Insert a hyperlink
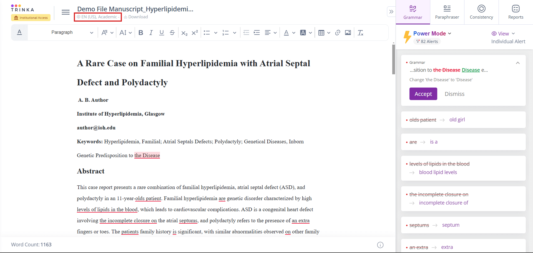The height and width of the screenshot is (253, 533). 338,33
